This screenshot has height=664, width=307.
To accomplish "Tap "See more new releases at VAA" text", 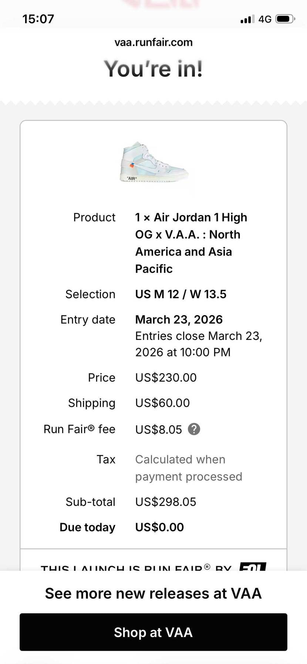I will (153, 593).
